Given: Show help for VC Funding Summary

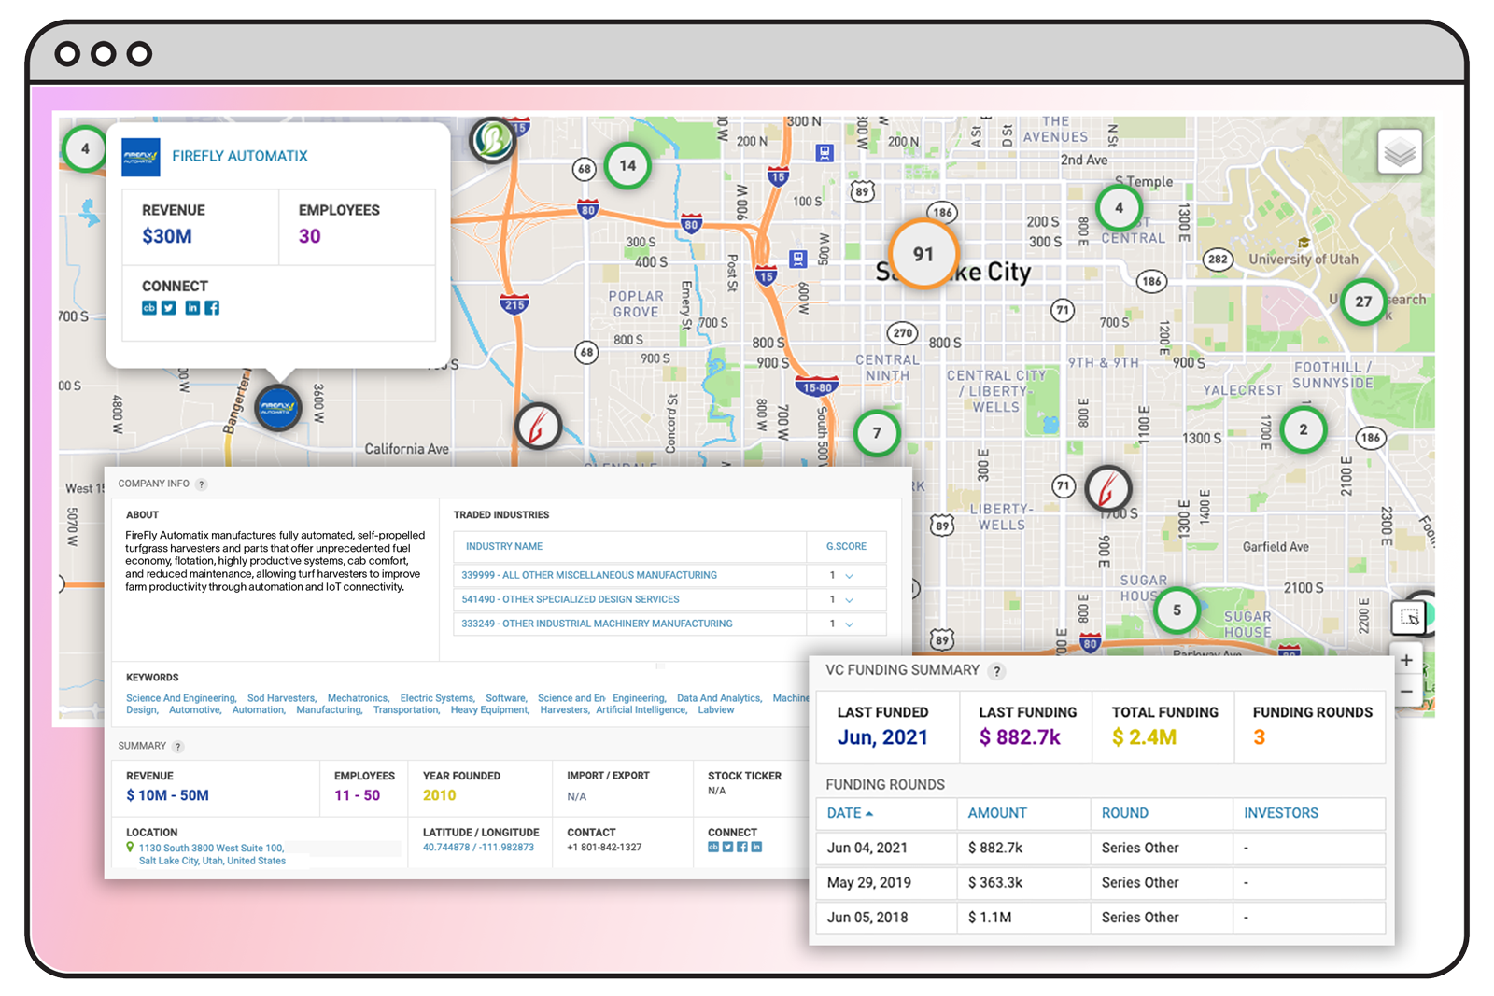Looking at the screenshot, I should coord(997,671).
